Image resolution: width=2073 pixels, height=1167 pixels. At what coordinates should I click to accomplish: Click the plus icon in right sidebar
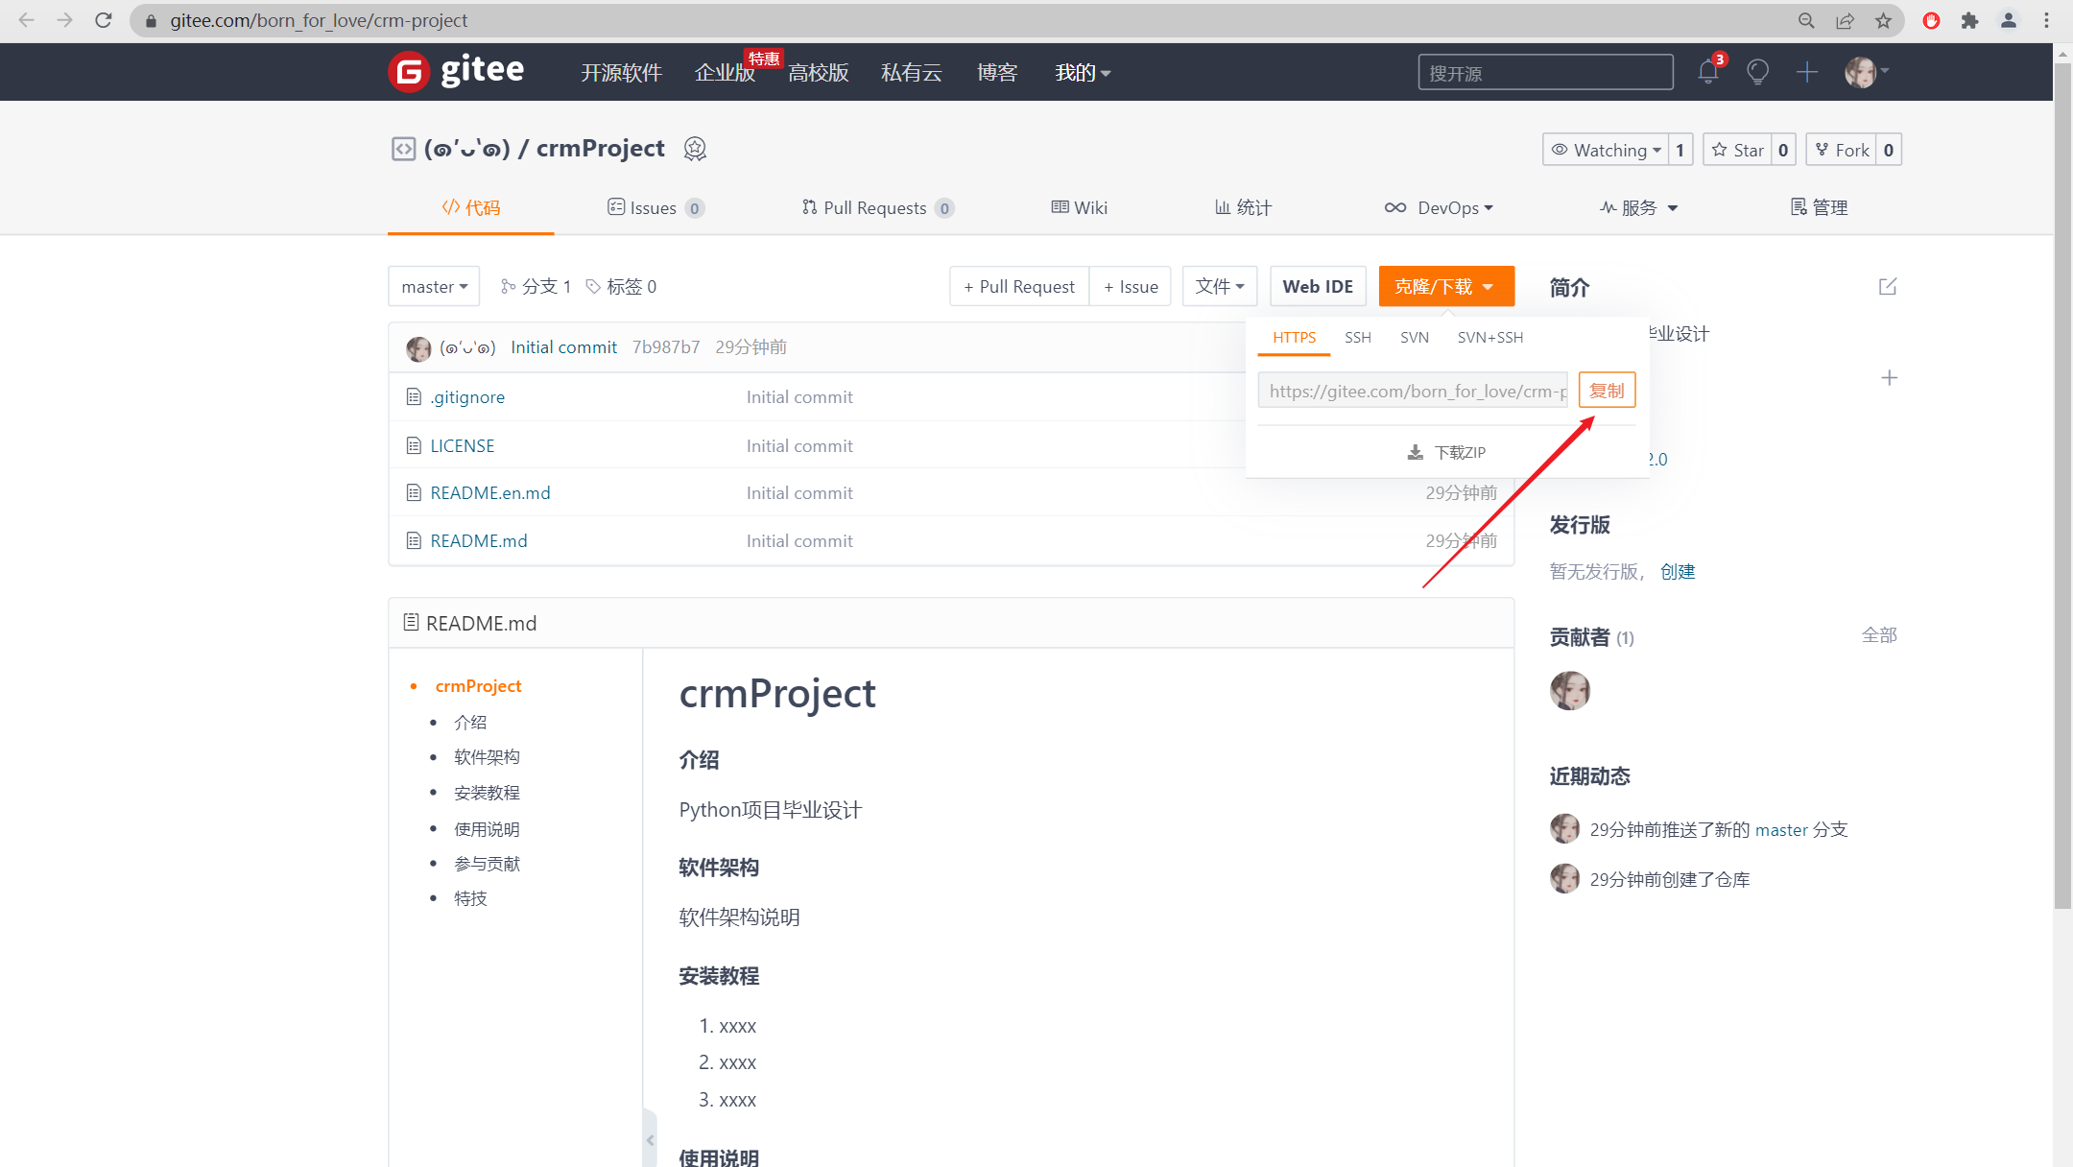coord(1889,378)
